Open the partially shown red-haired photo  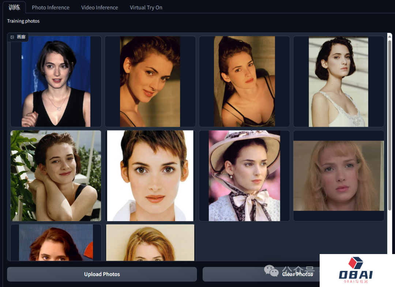tap(56, 243)
